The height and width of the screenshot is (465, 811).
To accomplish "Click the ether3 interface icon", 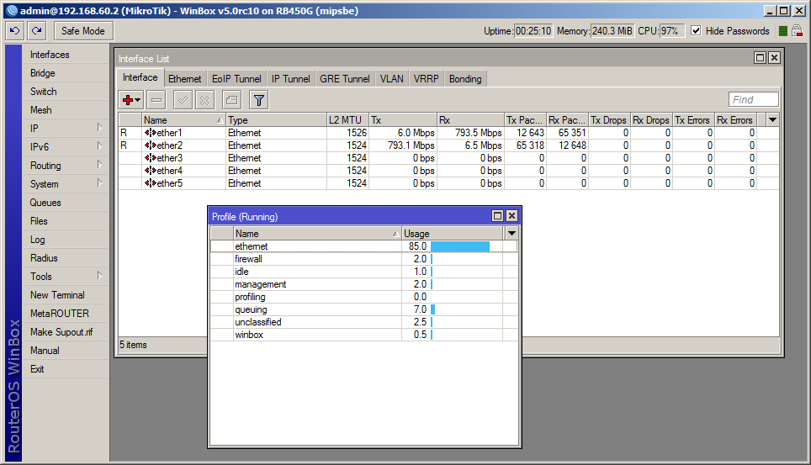I will coord(150,158).
